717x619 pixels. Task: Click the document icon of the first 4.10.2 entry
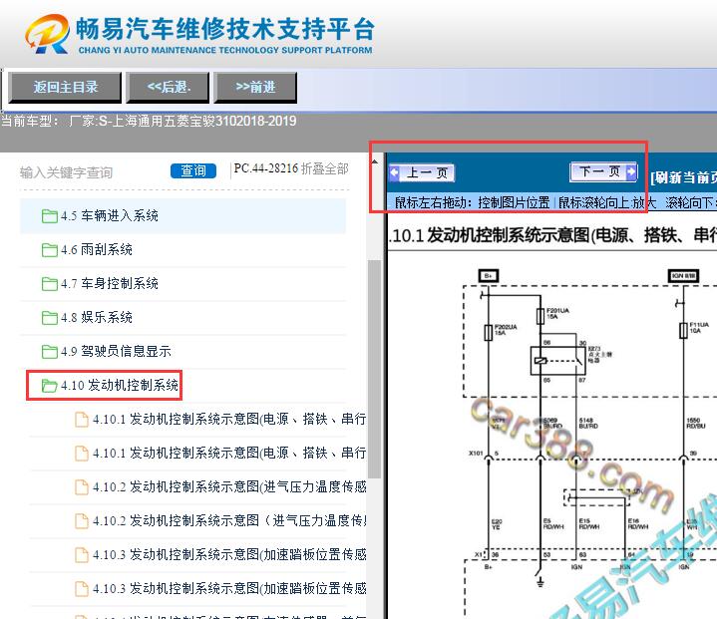click(x=82, y=486)
